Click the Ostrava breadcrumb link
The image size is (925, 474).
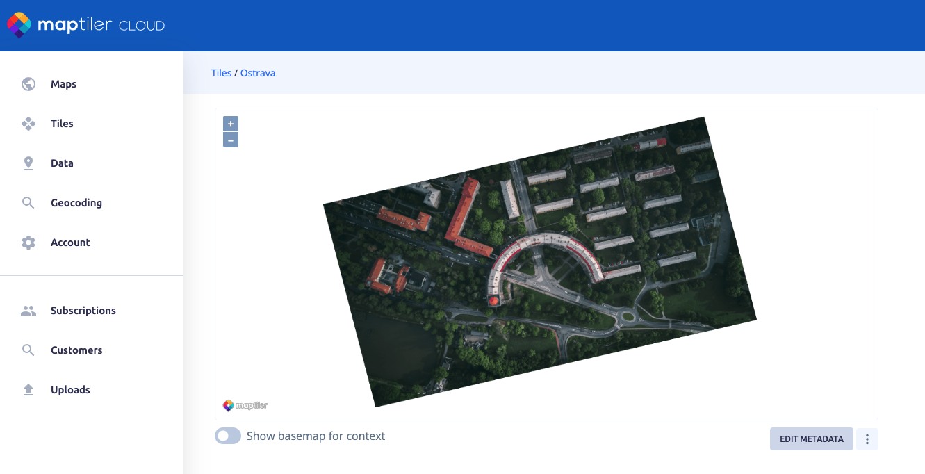pos(258,73)
